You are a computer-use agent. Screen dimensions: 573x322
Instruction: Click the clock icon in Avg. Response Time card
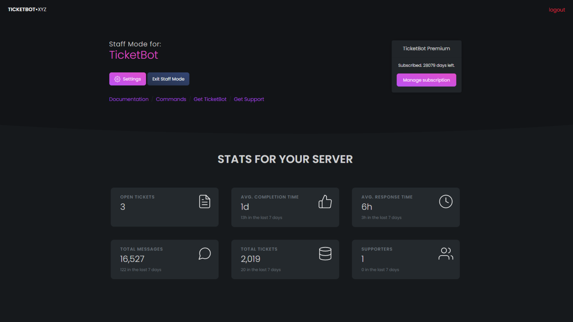(x=446, y=202)
